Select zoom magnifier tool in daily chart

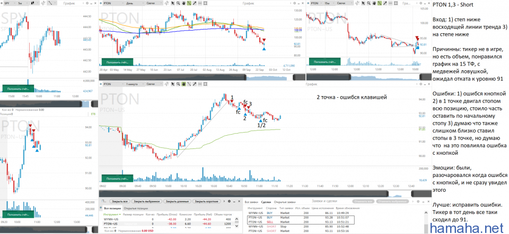[178, 3]
